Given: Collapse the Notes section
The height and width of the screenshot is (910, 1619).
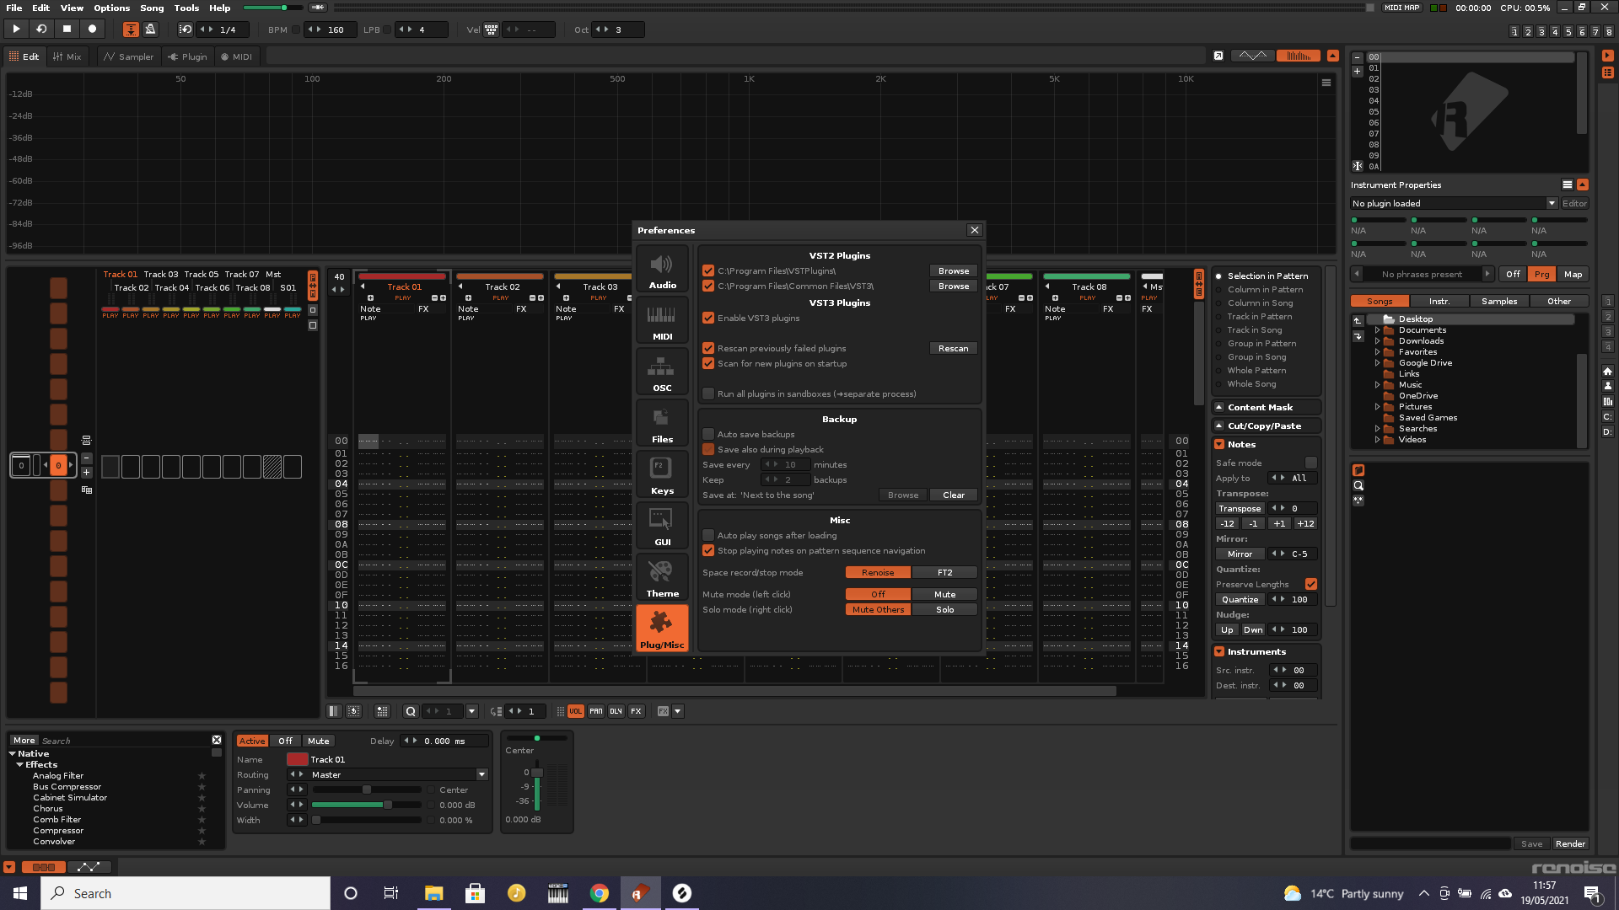Looking at the screenshot, I should 1218,444.
